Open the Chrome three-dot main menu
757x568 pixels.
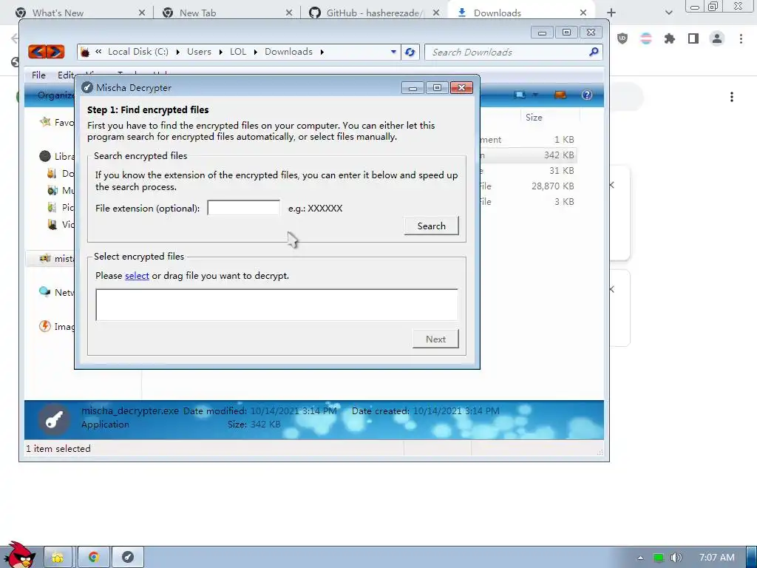click(741, 38)
